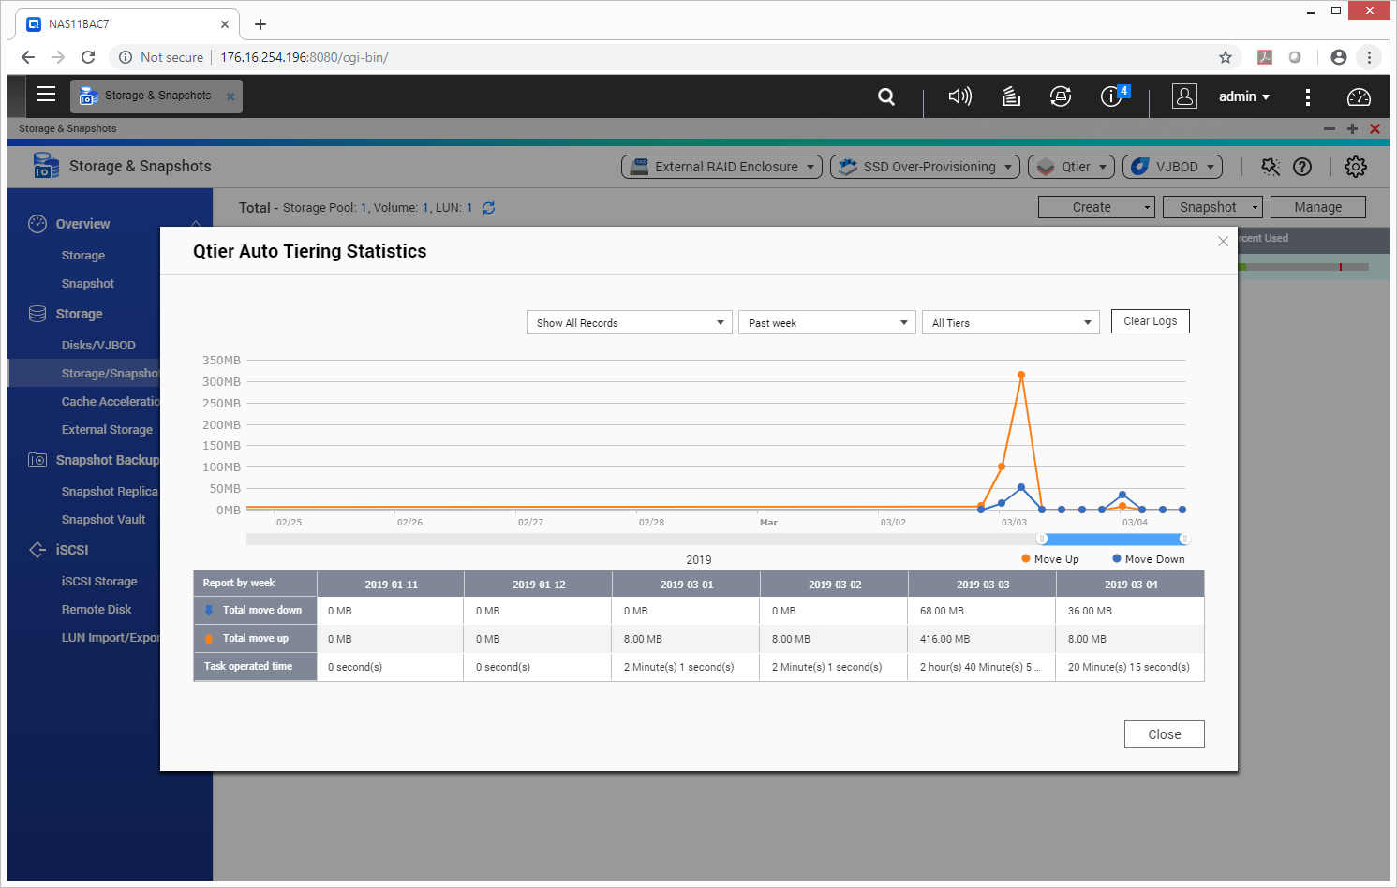Open SSD Over-Provisioning dropdown
The height and width of the screenshot is (888, 1397).
(926, 167)
